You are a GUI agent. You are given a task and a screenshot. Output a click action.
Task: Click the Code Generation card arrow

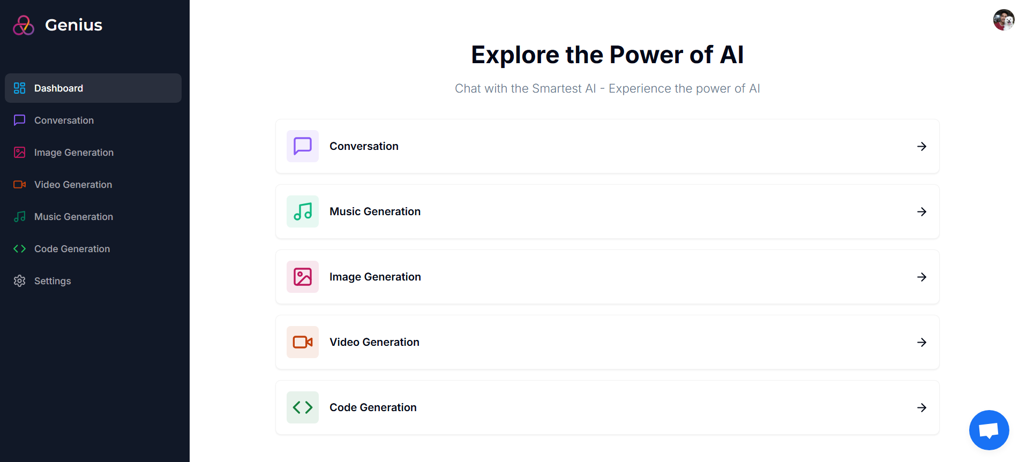(x=922, y=407)
